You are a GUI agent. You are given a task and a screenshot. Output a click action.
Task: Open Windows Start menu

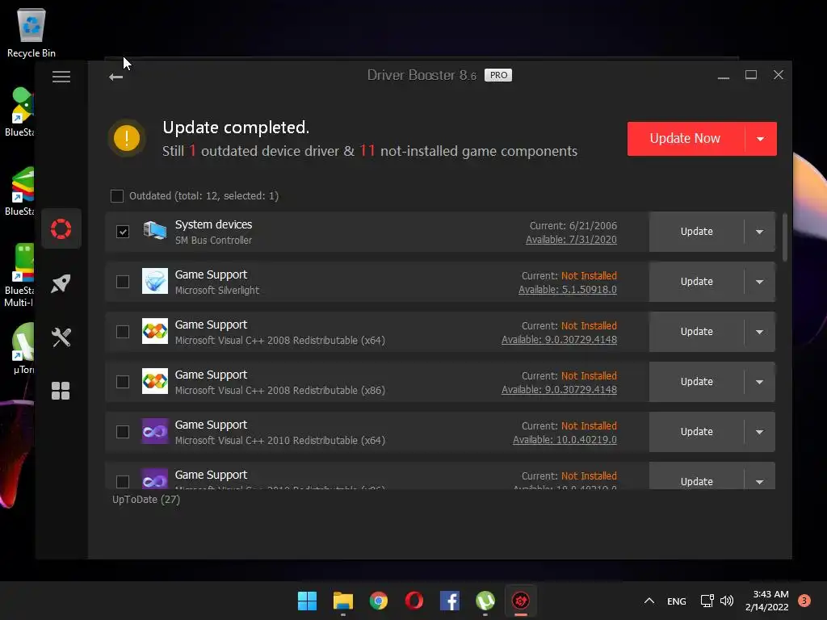point(307,601)
